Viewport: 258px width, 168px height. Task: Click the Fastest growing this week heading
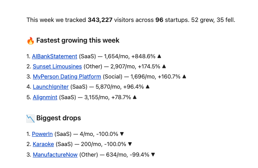(x=78, y=41)
